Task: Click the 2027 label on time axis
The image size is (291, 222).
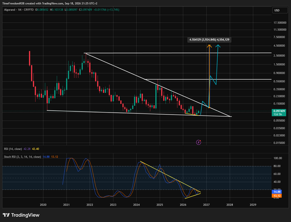Action: coord(206,205)
